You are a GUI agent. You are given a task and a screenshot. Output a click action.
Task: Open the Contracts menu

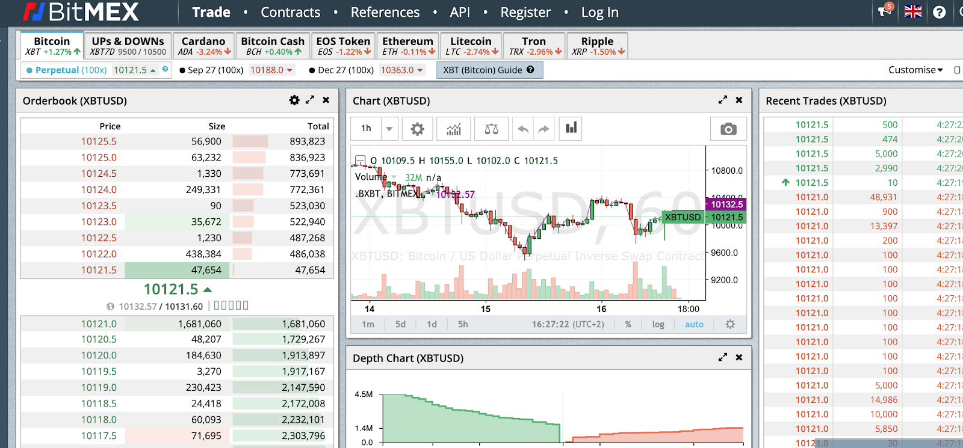tap(290, 12)
